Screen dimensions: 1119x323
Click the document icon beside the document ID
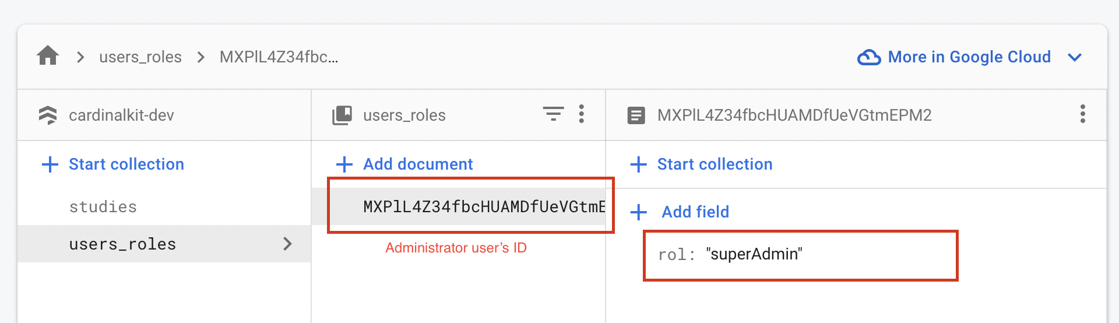[636, 115]
